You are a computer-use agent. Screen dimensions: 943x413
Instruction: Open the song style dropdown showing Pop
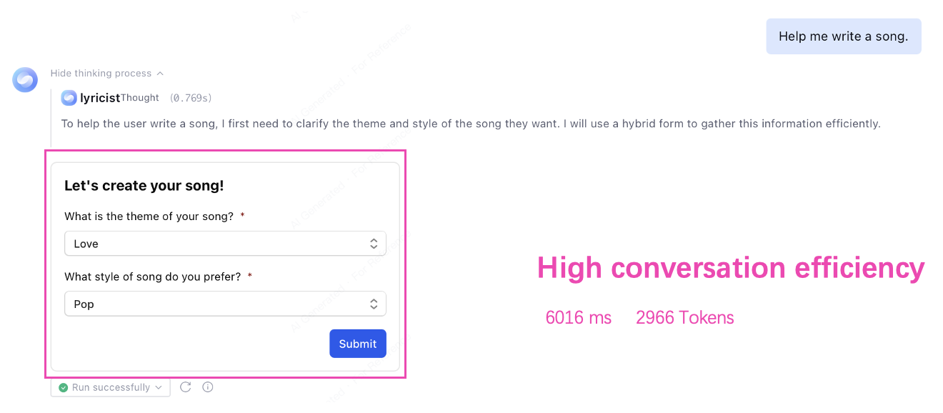[225, 304]
